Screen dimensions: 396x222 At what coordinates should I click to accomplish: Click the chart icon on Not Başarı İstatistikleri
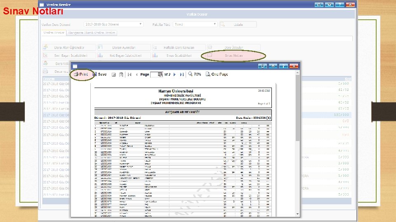(x=100, y=55)
